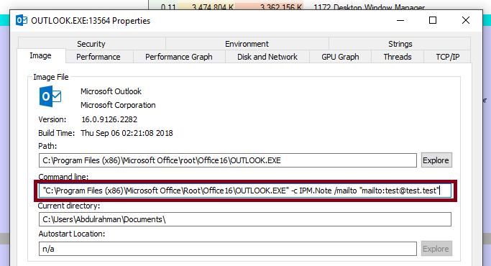The image size is (491, 266).
Task: Click disabled Explore button by Autostart Location
Action: tap(436, 249)
